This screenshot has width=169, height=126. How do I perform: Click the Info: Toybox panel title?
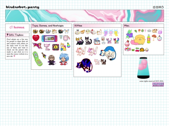click(16, 35)
